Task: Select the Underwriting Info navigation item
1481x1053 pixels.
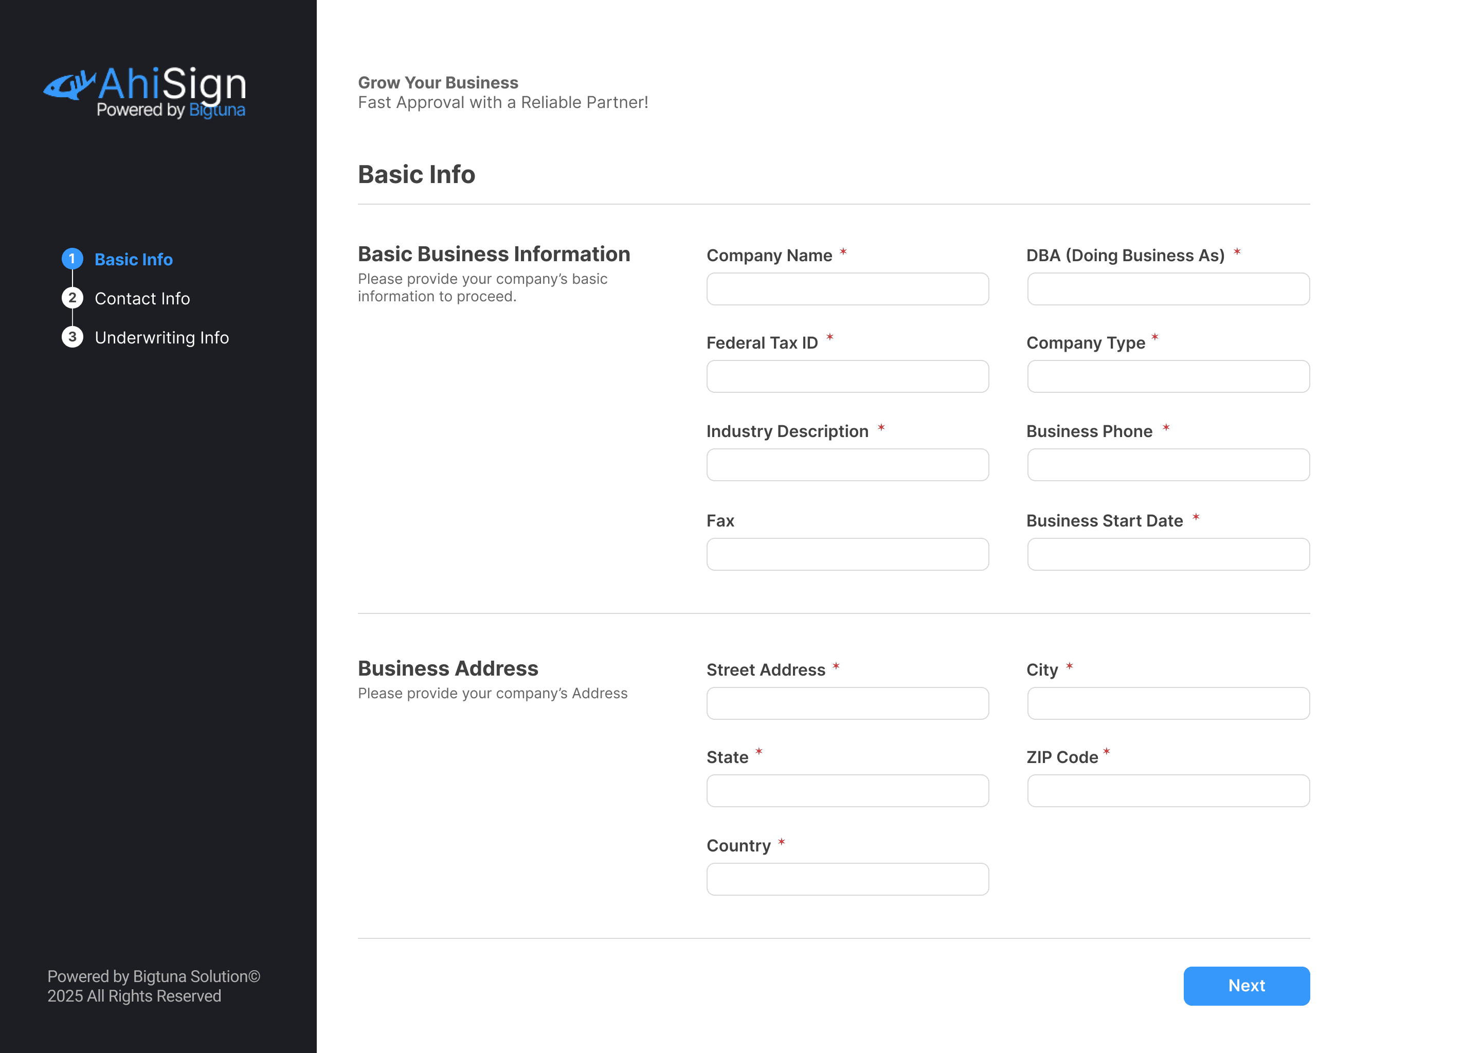Action: (x=161, y=337)
